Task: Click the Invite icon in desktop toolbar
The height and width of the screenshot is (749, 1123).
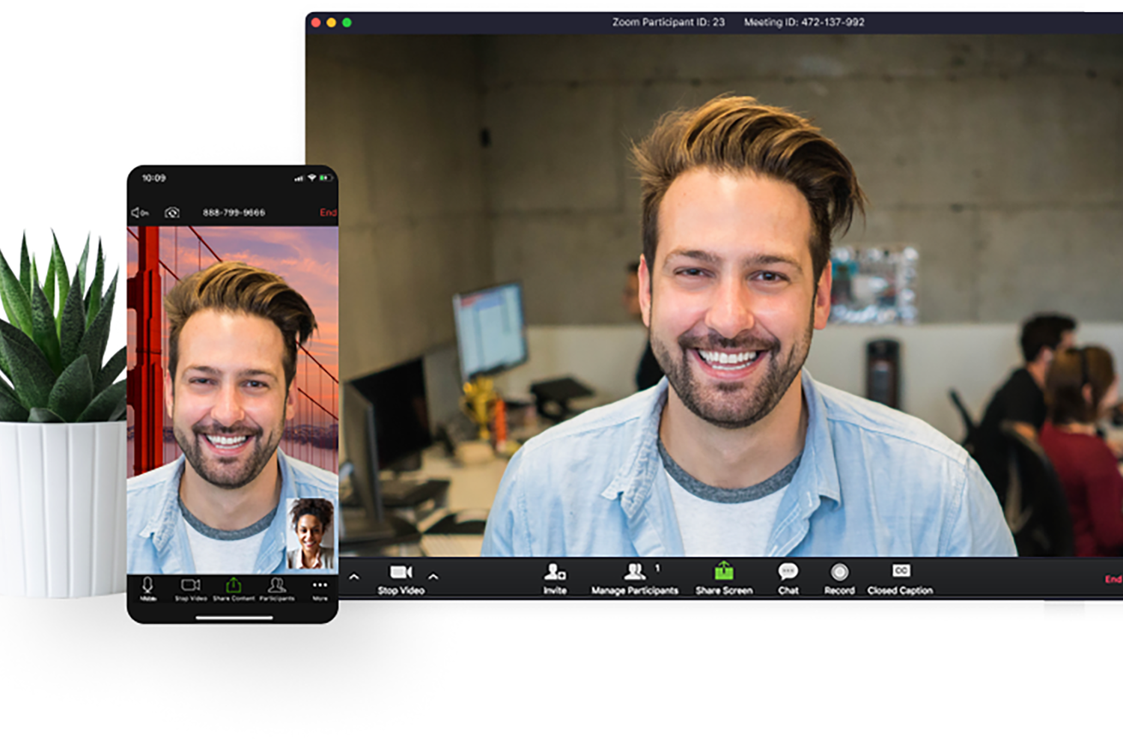Action: click(x=555, y=574)
